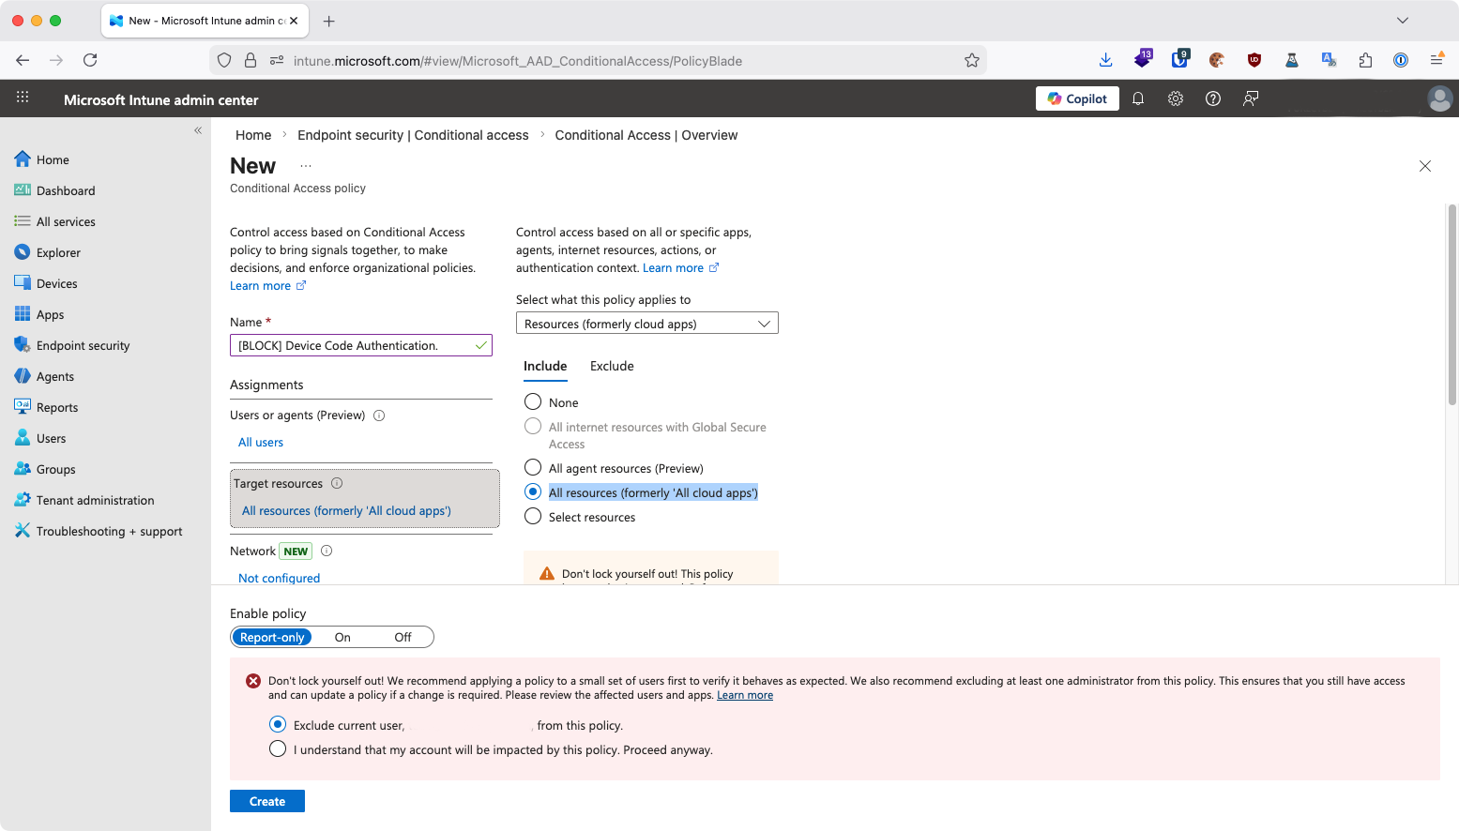The image size is (1459, 831).
Task: Open the feedback icon in the header
Action: (x=1251, y=98)
